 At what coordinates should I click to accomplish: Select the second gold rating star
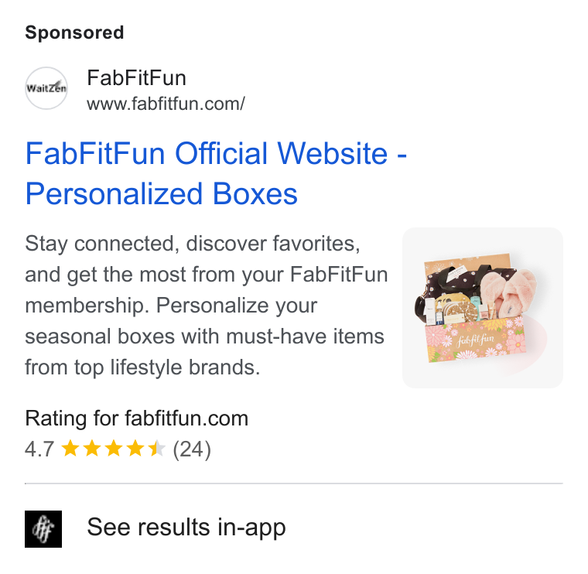92,449
